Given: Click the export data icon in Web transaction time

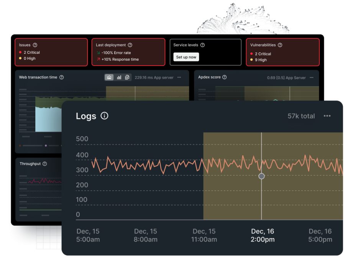Looking at the screenshot, I should [127, 77].
